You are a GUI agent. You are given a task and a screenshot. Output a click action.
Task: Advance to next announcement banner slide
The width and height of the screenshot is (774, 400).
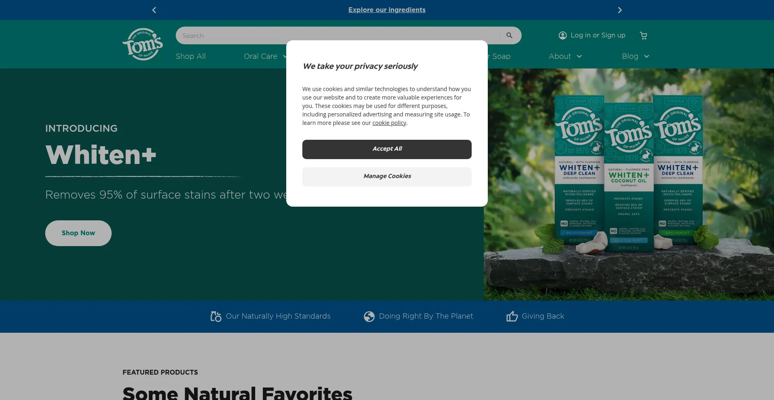(620, 10)
